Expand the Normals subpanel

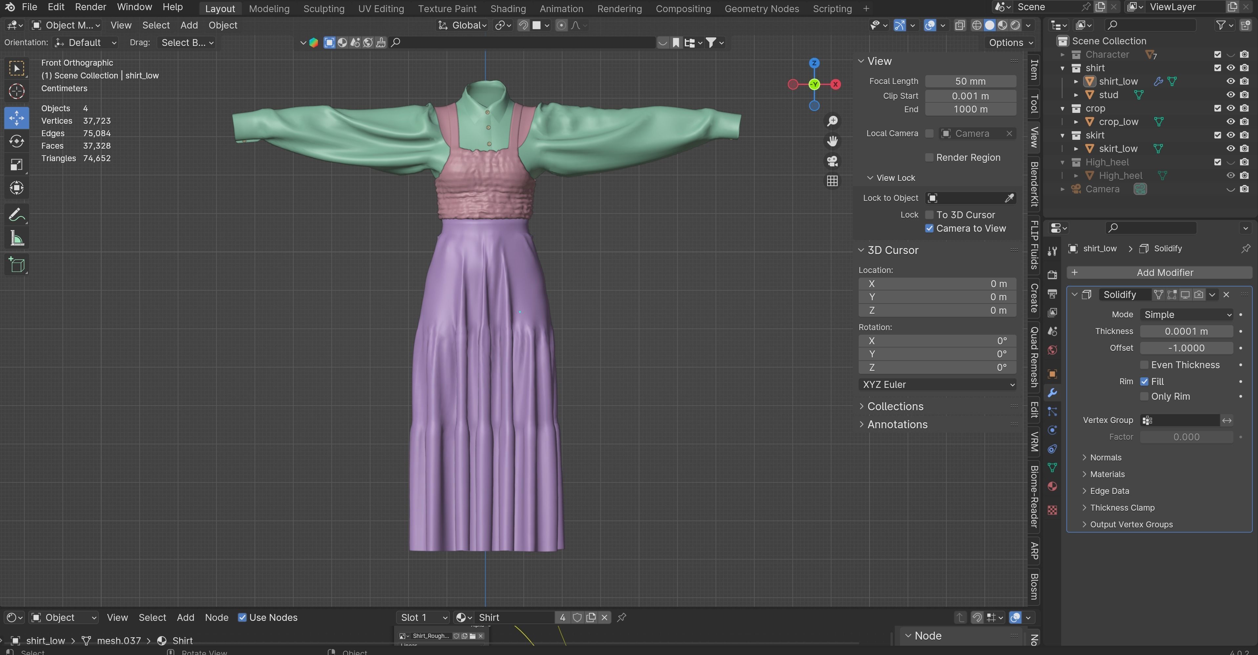pyautogui.click(x=1106, y=457)
